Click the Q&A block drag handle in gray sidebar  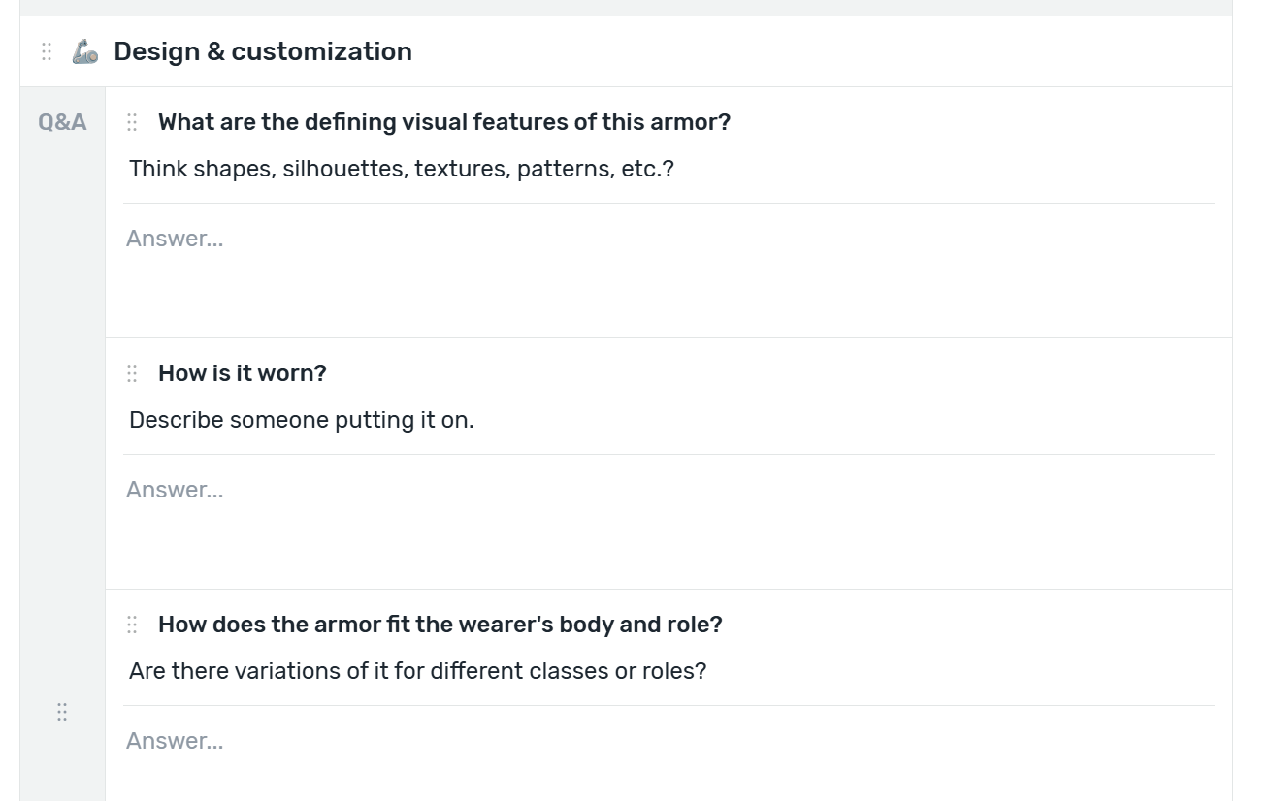62,713
